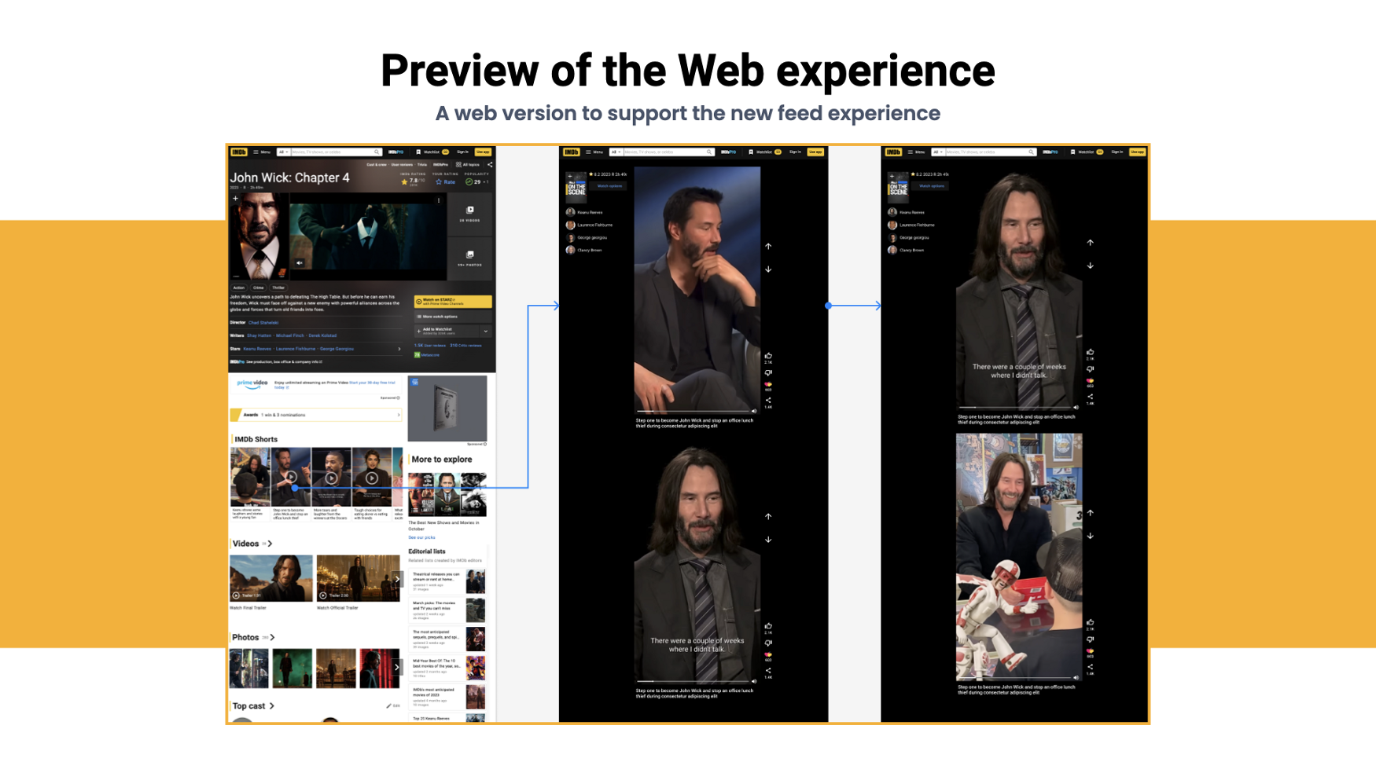Toggle the plus bookmark on the John Wick poster
The width and height of the screenshot is (1376, 773).
235,199
